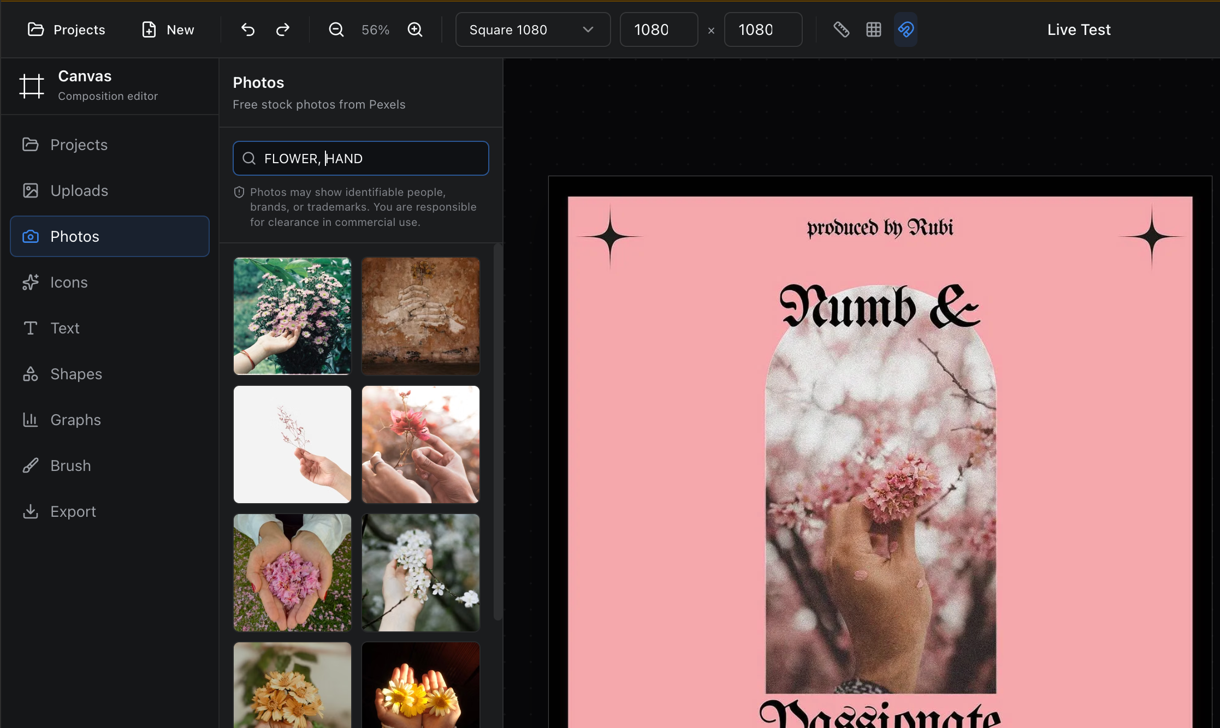Toggle the grid overlay
This screenshot has height=728, width=1220.
tap(874, 29)
